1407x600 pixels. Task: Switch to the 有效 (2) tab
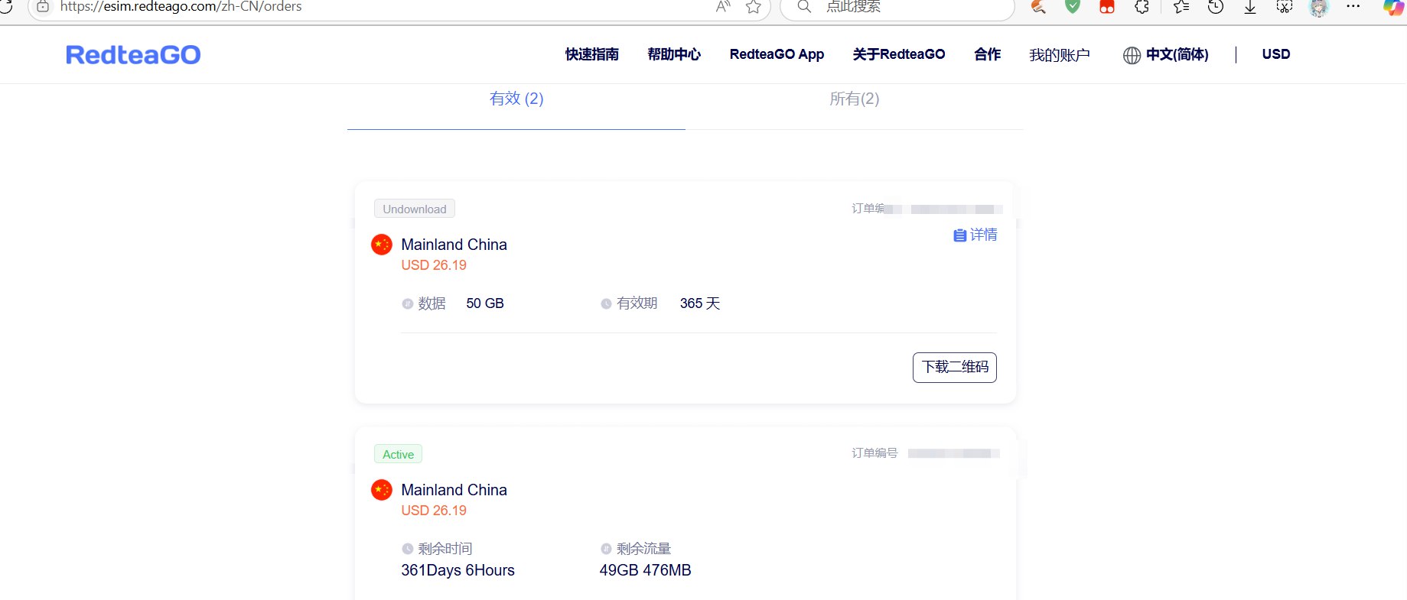(516, 99)
